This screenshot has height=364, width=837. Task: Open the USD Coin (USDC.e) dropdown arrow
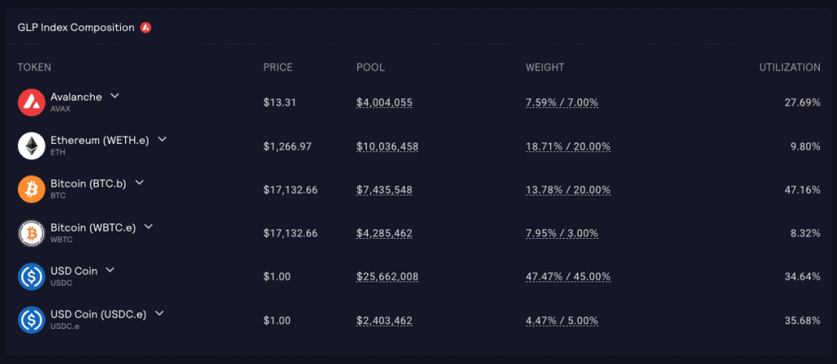click(x=159, y=314)
